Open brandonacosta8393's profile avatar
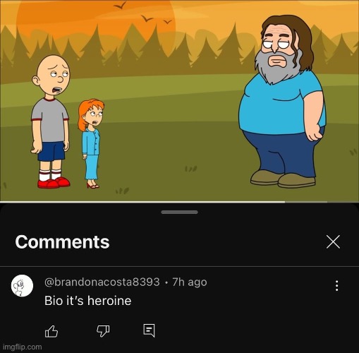 click(22, 285)
